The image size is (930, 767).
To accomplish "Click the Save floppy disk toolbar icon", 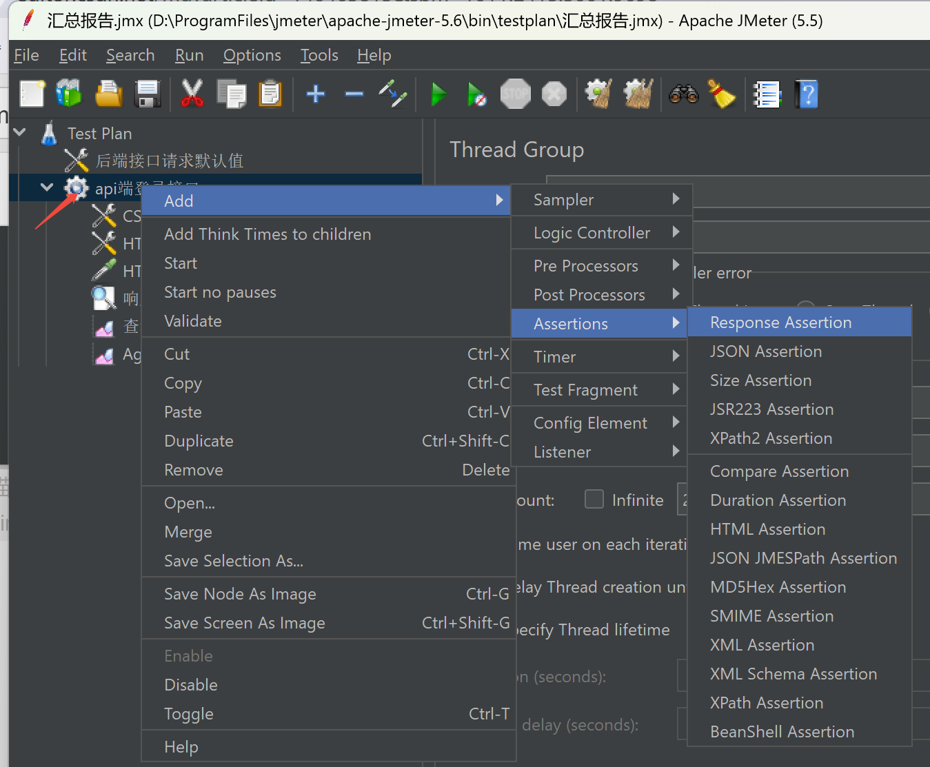I will [148, 94].
